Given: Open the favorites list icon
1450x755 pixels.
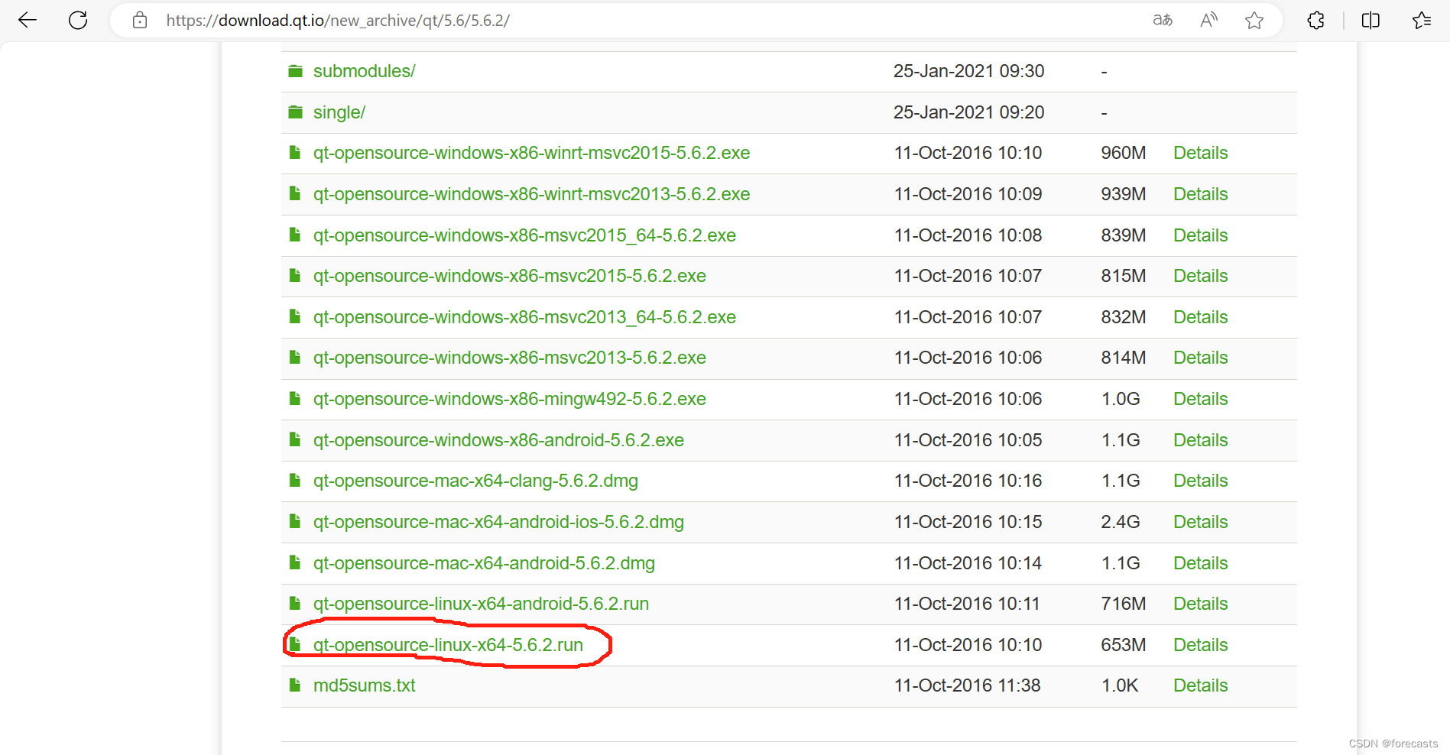Looking at the screenshot, I should point(1422,21).
